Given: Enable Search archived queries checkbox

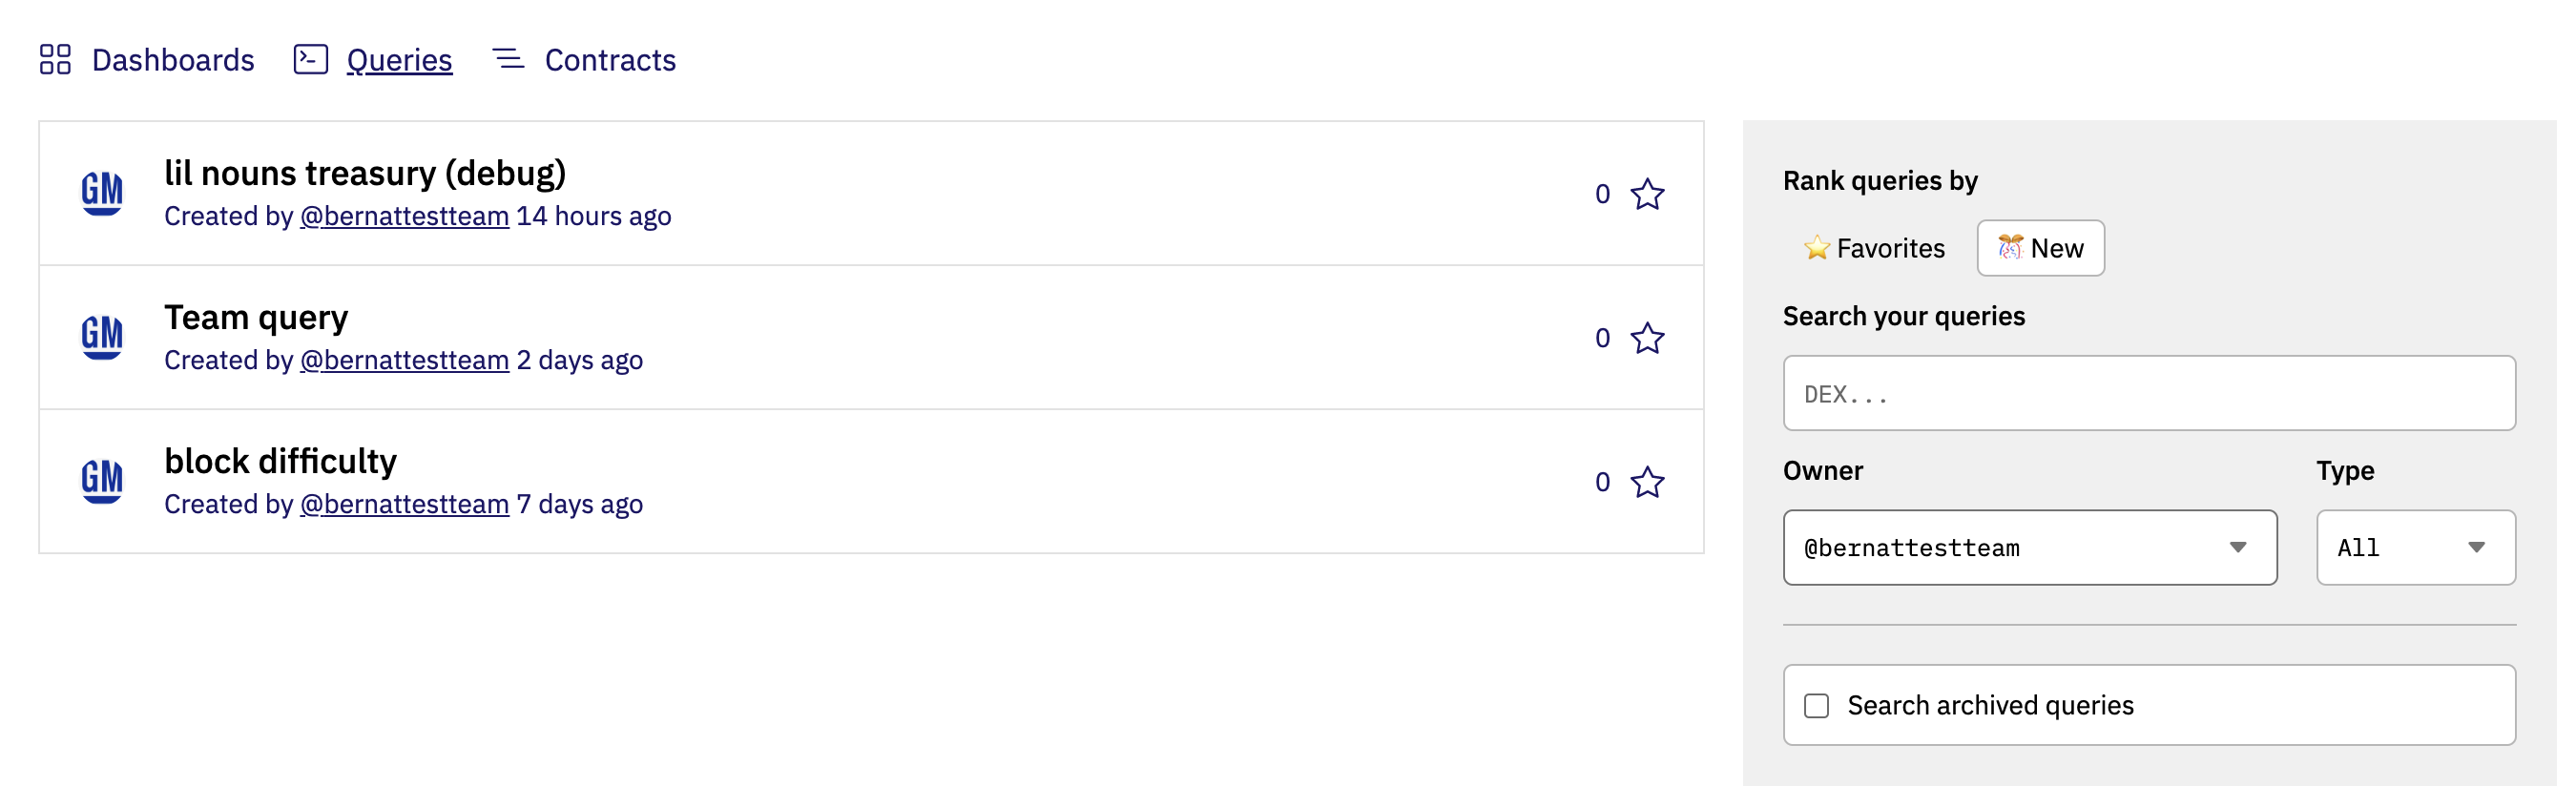Looking at the screenshot, I should tap(1816, 706).
